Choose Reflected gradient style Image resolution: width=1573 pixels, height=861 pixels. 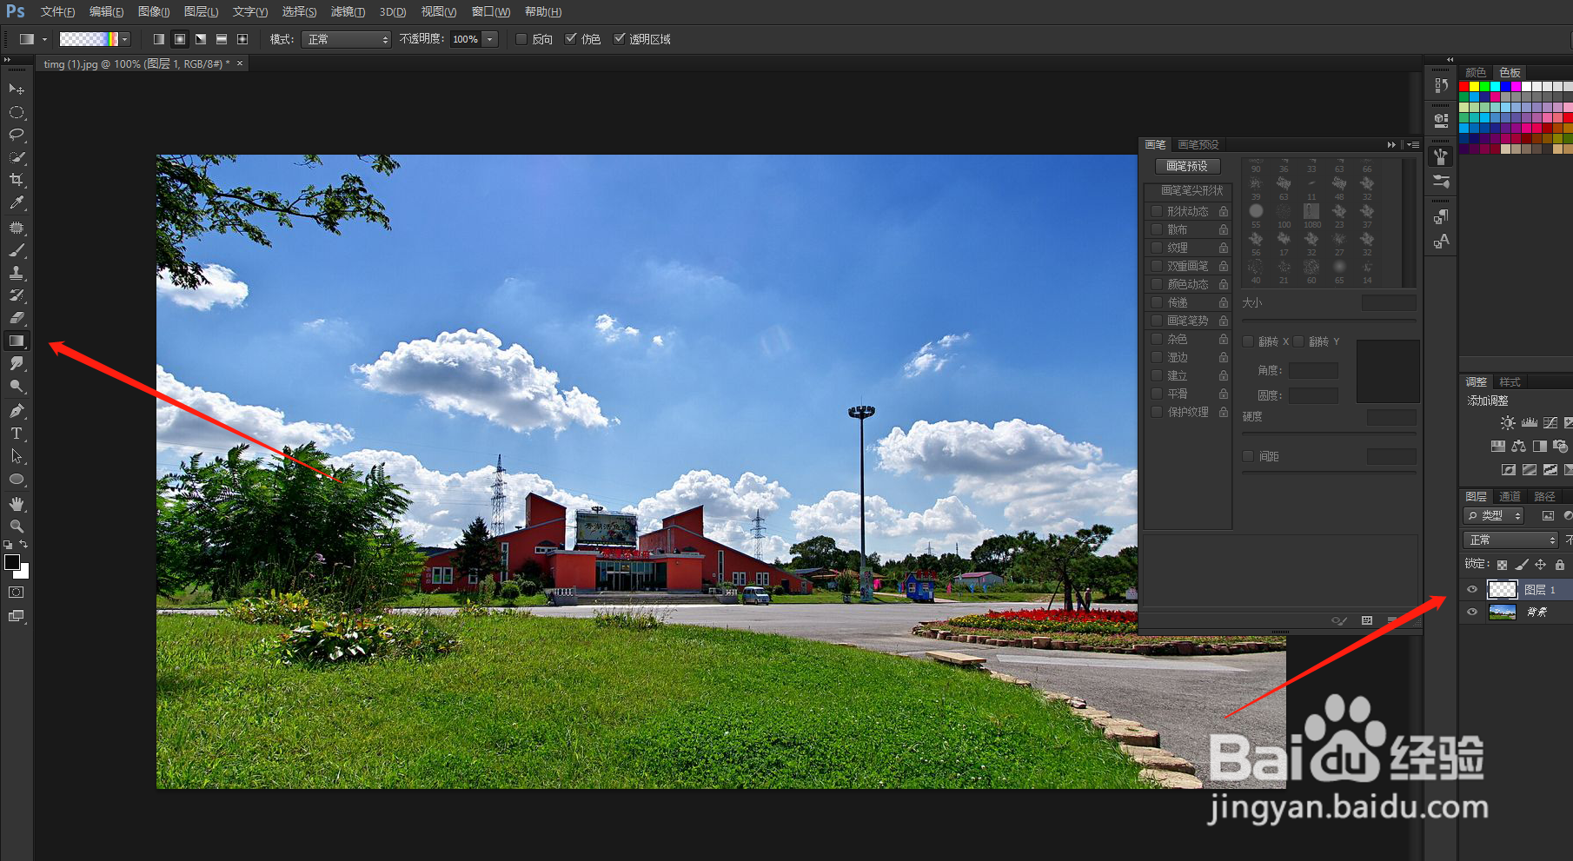(x=222, y=39)
